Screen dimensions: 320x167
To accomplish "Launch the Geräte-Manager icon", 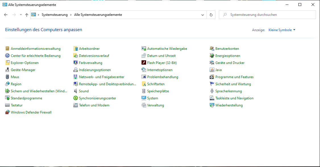I will [x=7, y=70].
